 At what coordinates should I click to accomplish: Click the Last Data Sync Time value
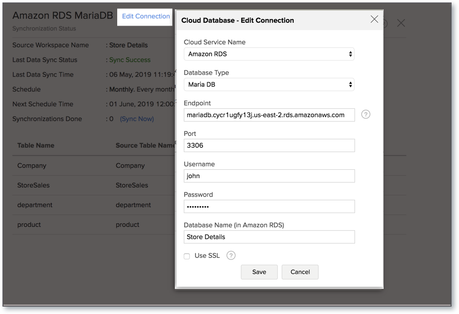coord(142,75)
